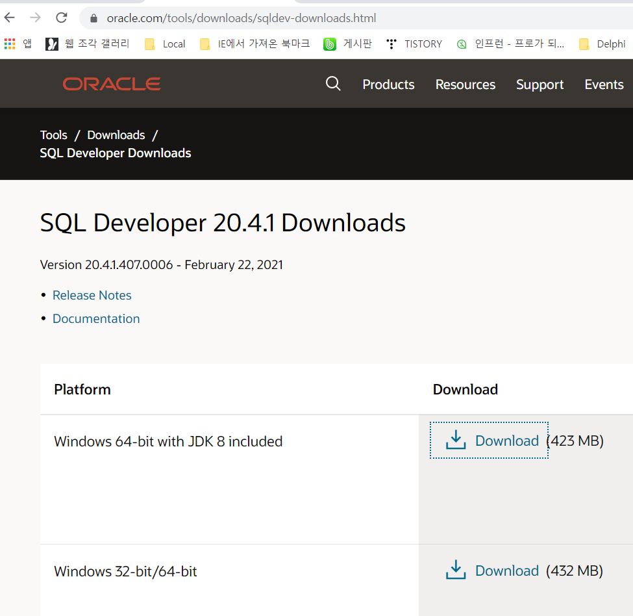Click the version 20.4.1.407.0006 date text
633x616 pixels.
click(162, 265)
